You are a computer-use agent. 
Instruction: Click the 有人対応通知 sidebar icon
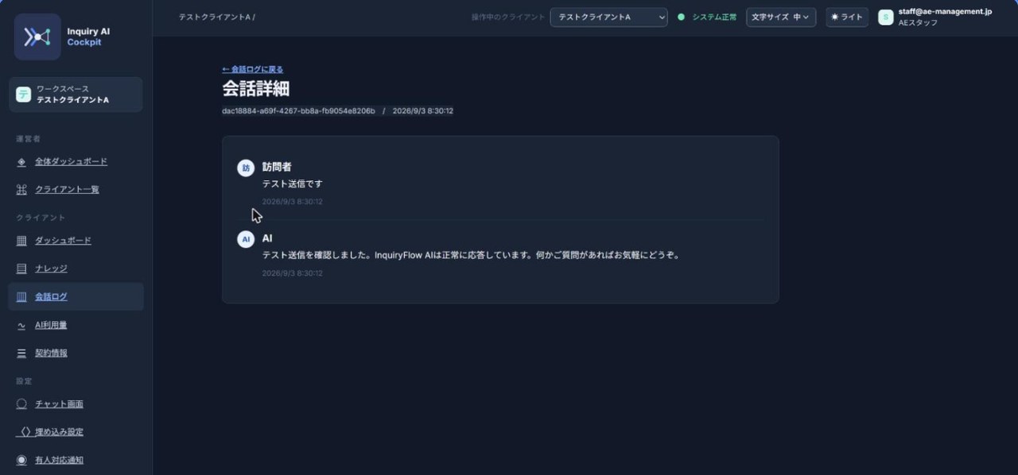(21, 460)
